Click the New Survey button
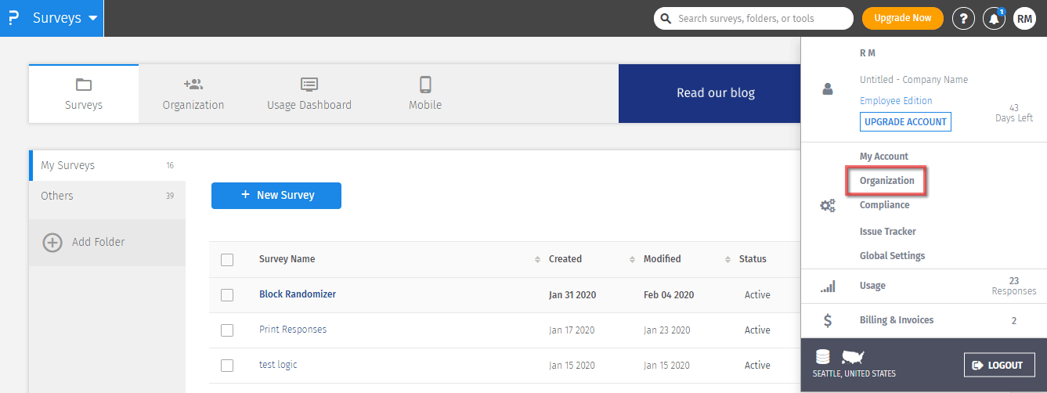The height and width of the screenshot is (393, 1047). 276,195
